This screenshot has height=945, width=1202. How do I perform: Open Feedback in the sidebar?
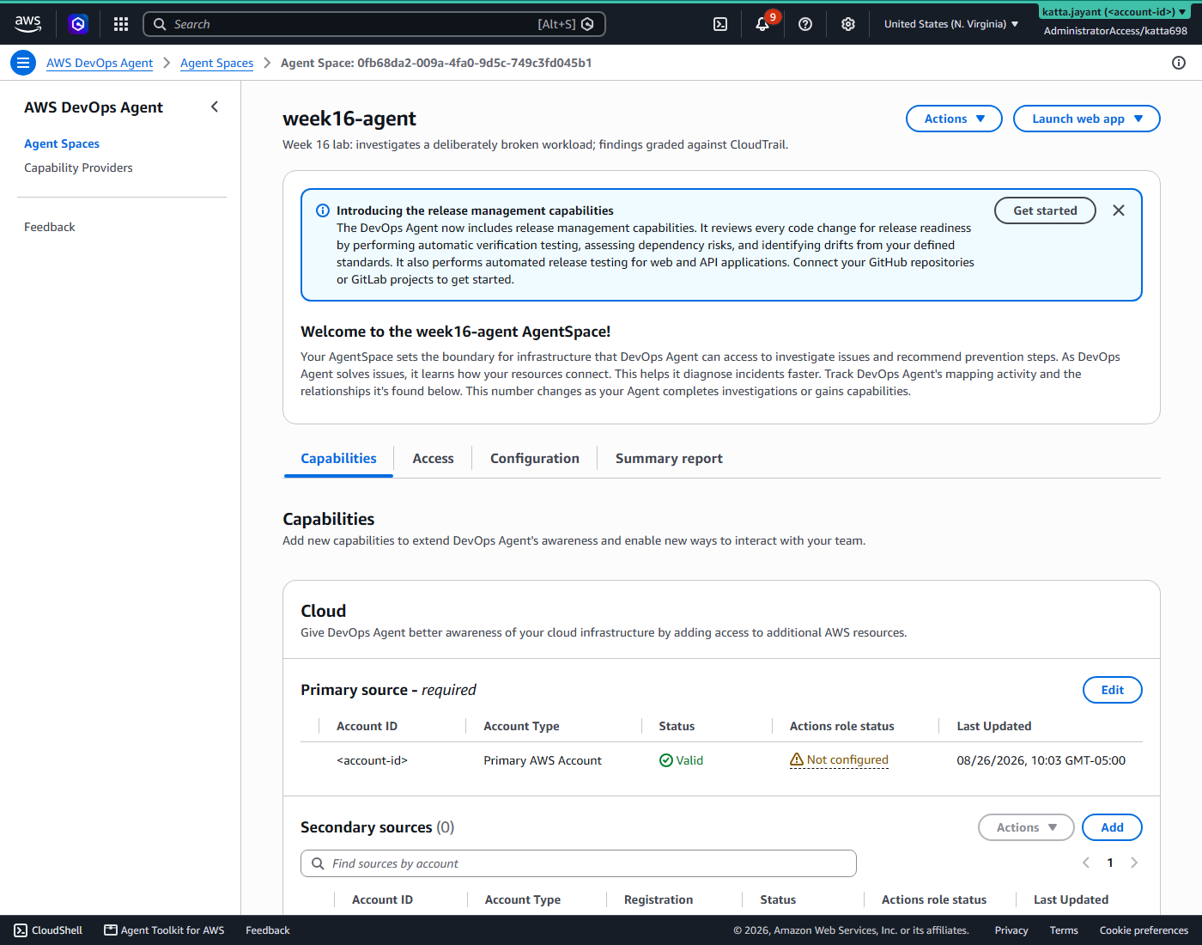point(50,227)
